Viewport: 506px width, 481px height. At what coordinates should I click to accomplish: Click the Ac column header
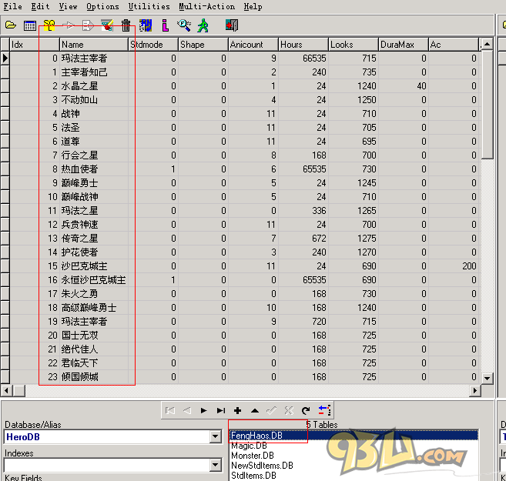coord(454,45)
